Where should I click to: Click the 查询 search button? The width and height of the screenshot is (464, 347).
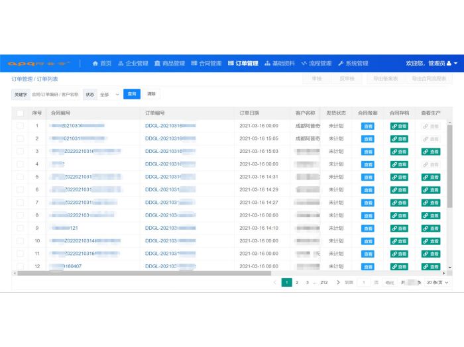(x=132, y=95)
